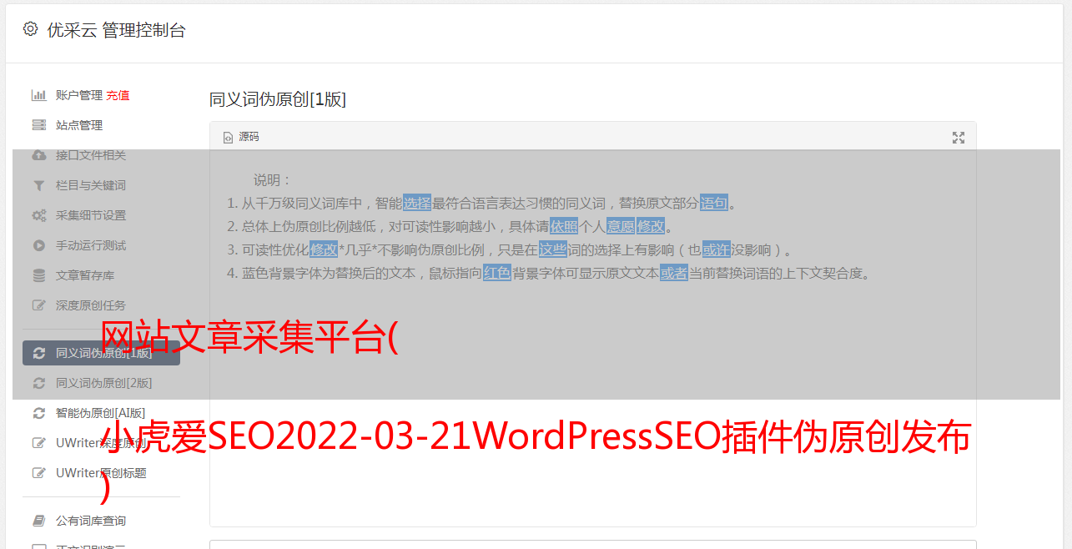
Task: Click the 接口文件相关 cloud upload icon
Action: [x=38, y=155]
